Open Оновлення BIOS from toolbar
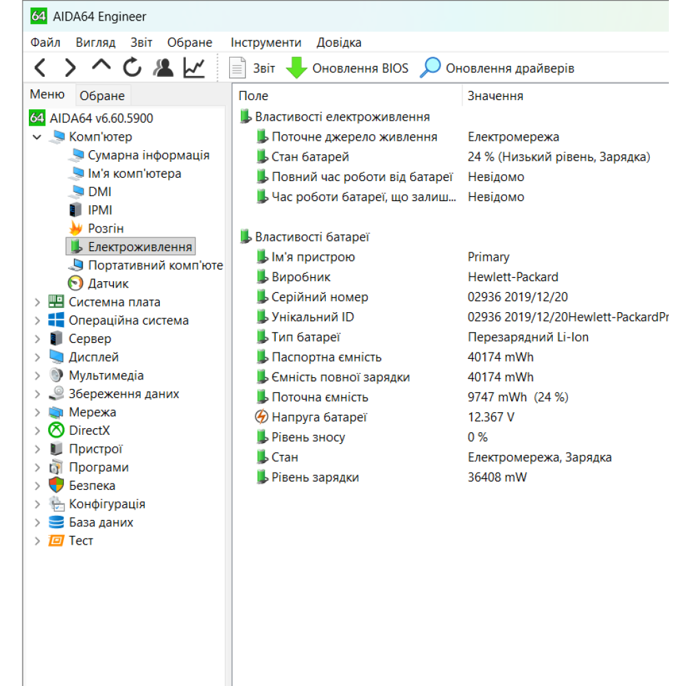686x686 pixels. tap(347, 69)
